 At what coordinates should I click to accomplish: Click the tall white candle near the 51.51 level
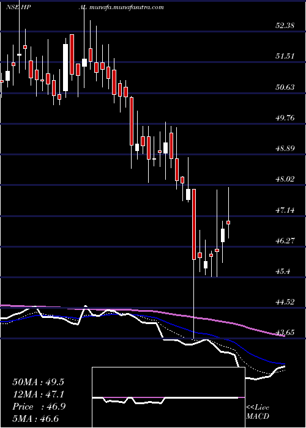65,67
